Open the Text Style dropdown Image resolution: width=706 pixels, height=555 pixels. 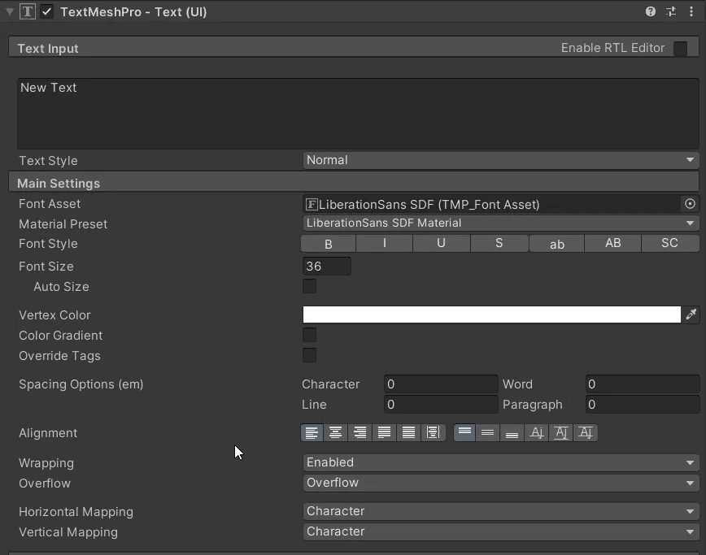click(501, 160)
